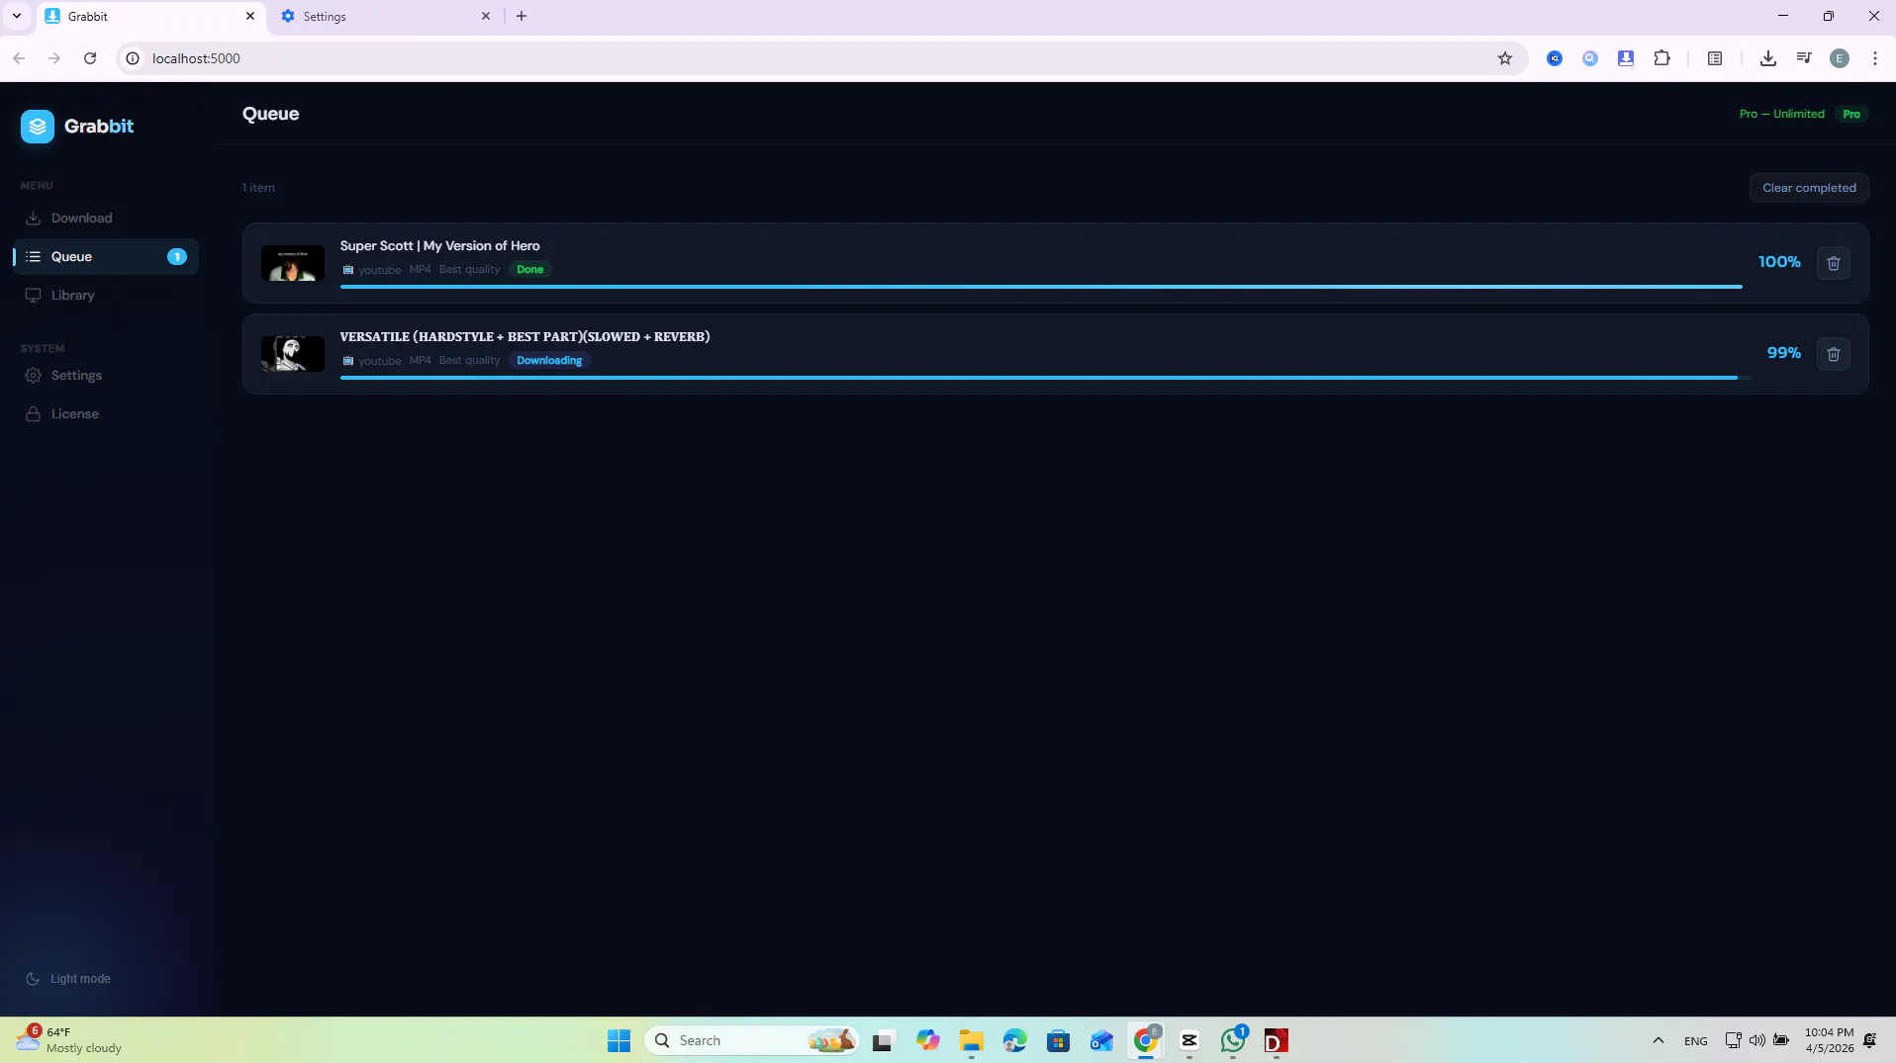This screenshot has width=1896, height=1063.
Task: Open Copilot from taskbar
Action: coord(927,1041)
